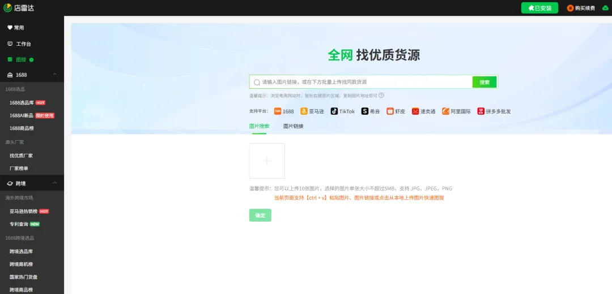Click the plus icon to upload image
This screenshot has height=294, width=612.
pyautogui.click(x=267, y=161)
